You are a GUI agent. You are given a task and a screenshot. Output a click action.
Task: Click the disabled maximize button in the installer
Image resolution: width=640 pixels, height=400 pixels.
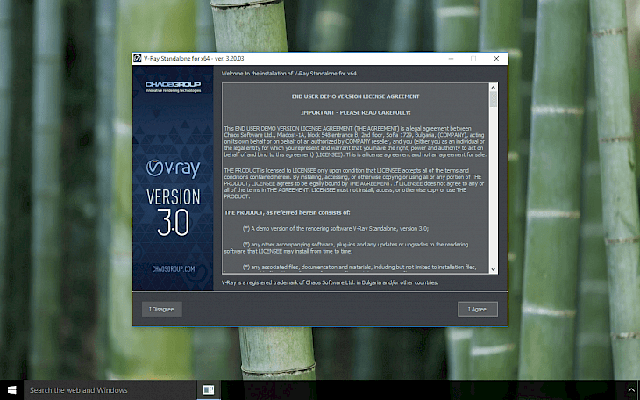[x=473, y=59]
